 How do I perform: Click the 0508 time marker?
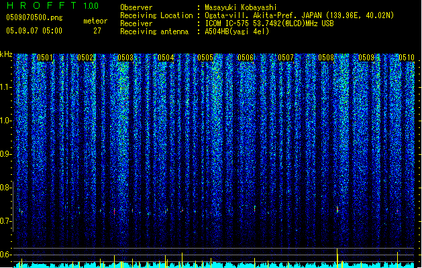326,58
